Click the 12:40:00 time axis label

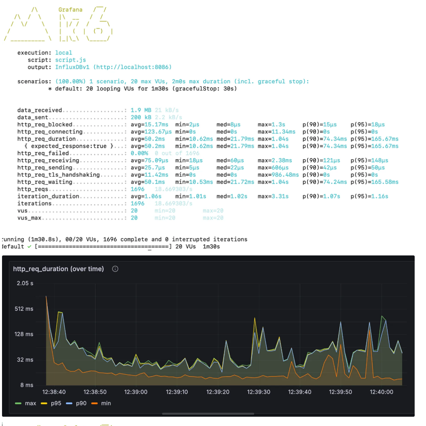(x=381, y=392)
